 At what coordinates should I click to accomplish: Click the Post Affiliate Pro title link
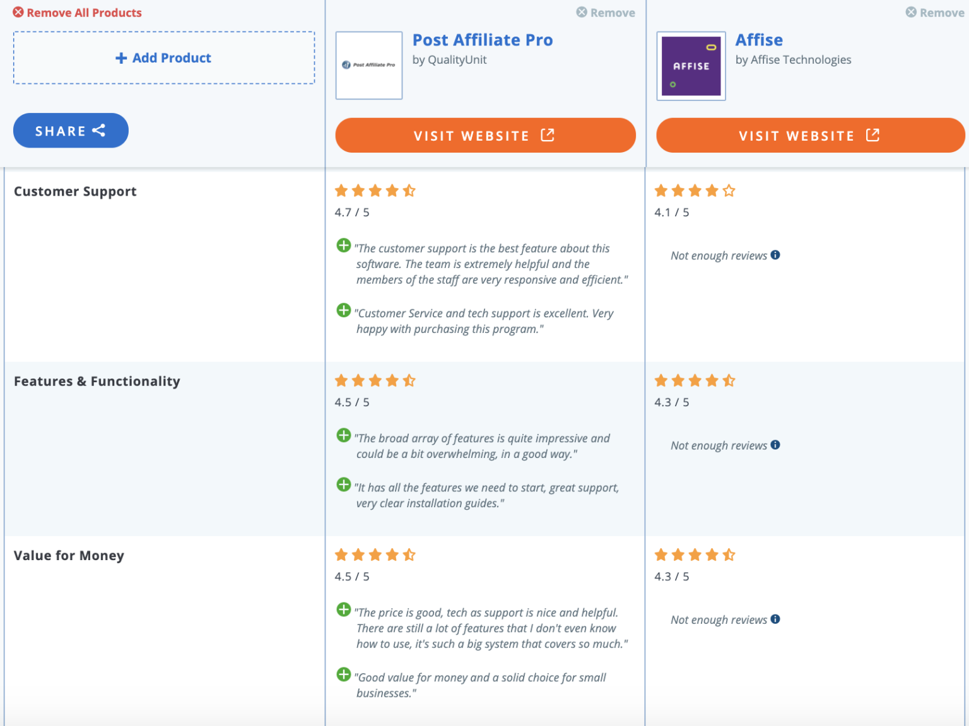(483, 40)
